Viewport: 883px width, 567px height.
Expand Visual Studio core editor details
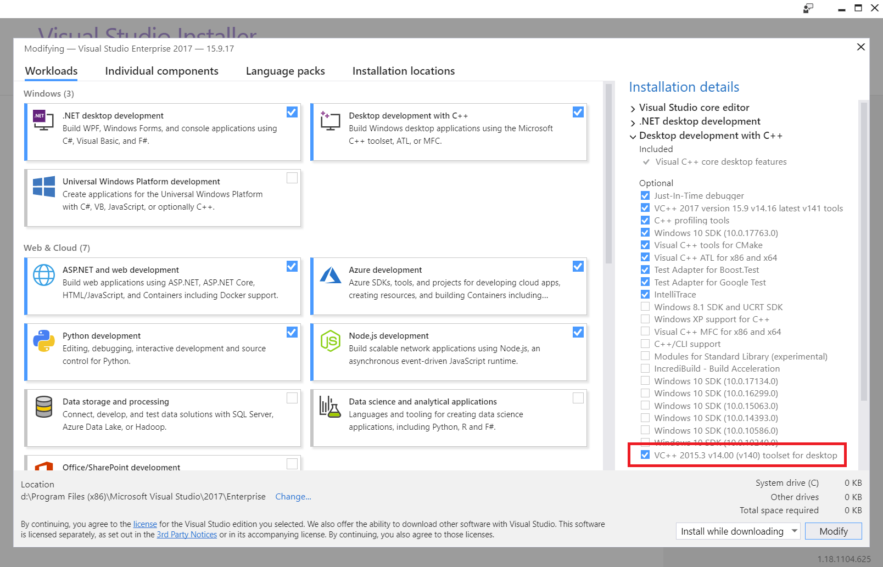tap(633, 108)
